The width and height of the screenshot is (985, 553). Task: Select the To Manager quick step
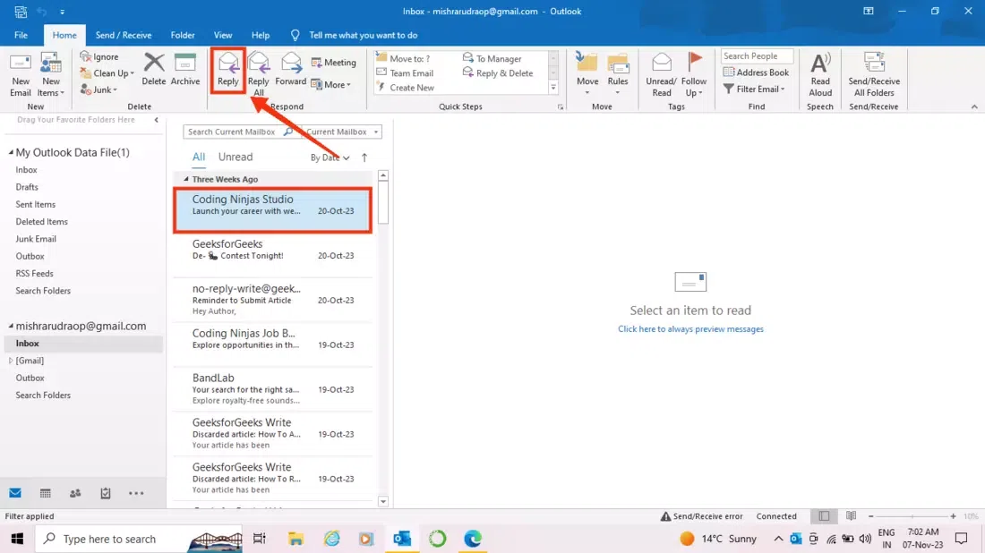click(492, 58)
